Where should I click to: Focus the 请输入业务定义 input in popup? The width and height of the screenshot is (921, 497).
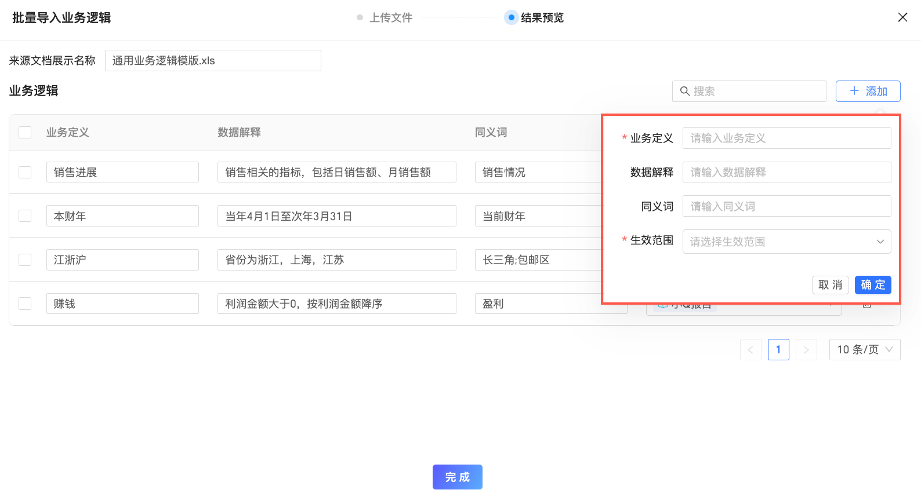(x=786, y=138)
